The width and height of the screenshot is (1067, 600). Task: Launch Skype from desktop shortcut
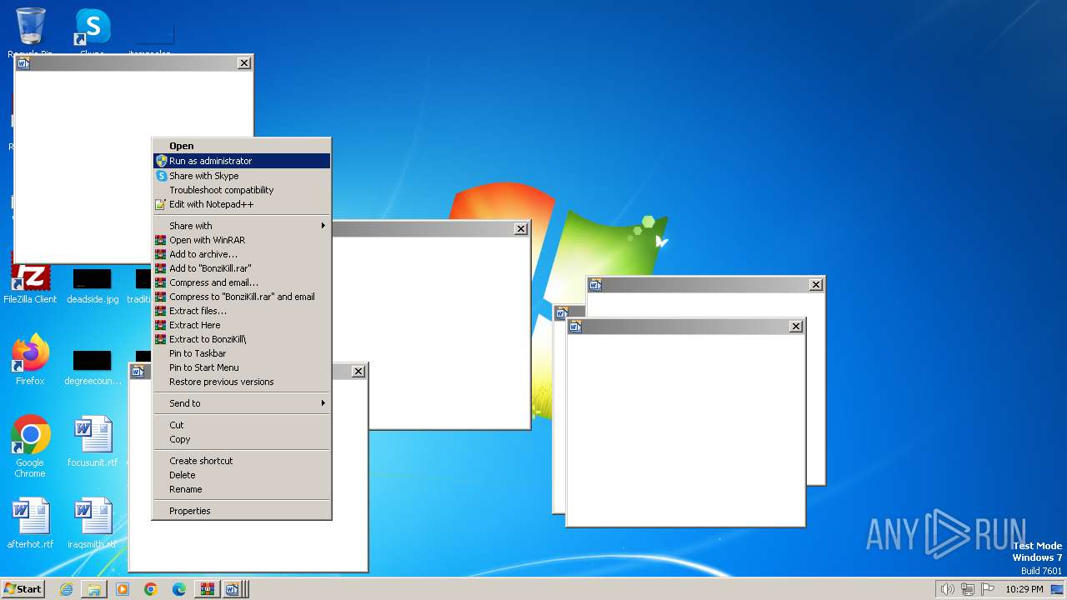tap(93, 28)
